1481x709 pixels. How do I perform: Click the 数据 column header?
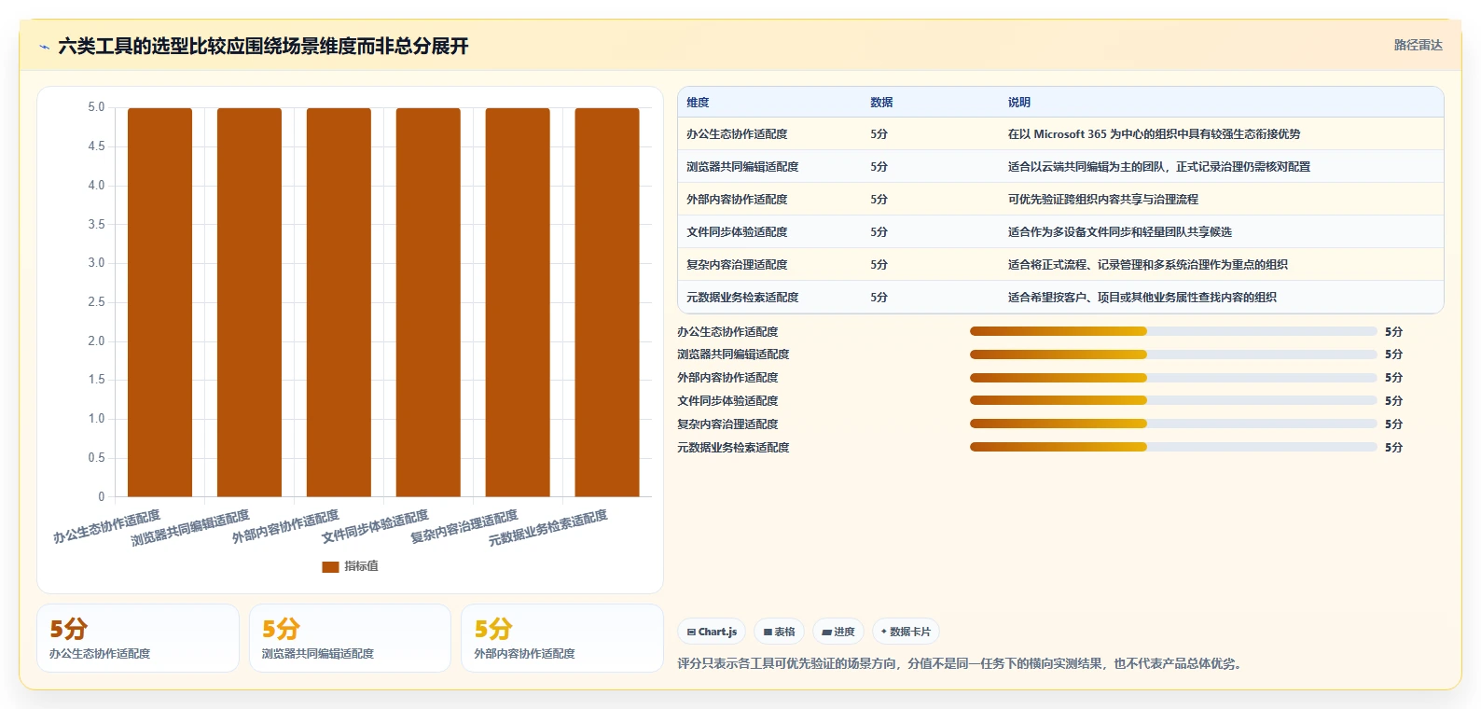(881, 103)
